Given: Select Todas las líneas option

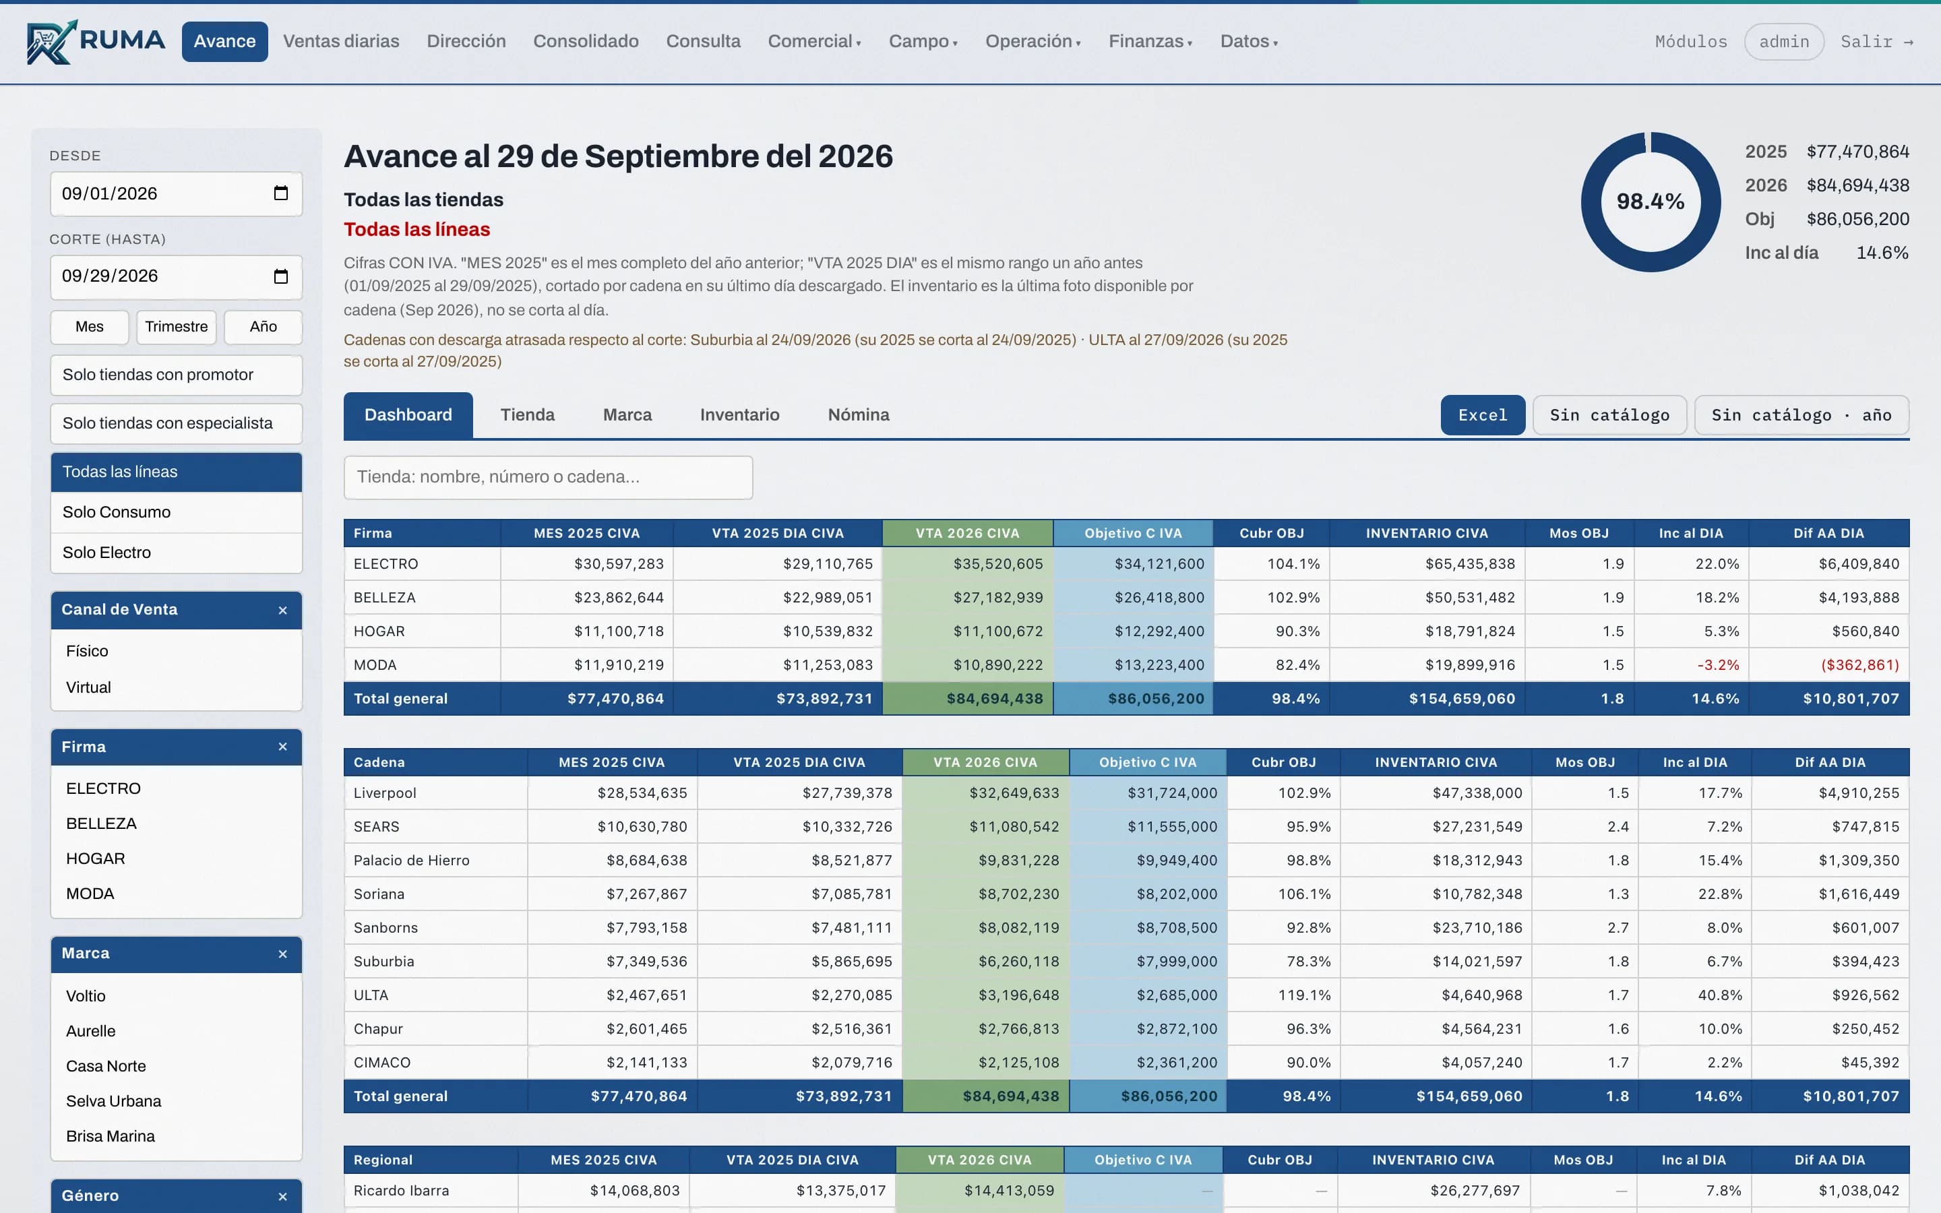Looking at the screenshot, I should coord(177,472).
